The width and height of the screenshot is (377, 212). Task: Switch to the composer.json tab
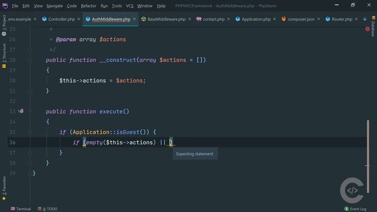click(301, 19)
